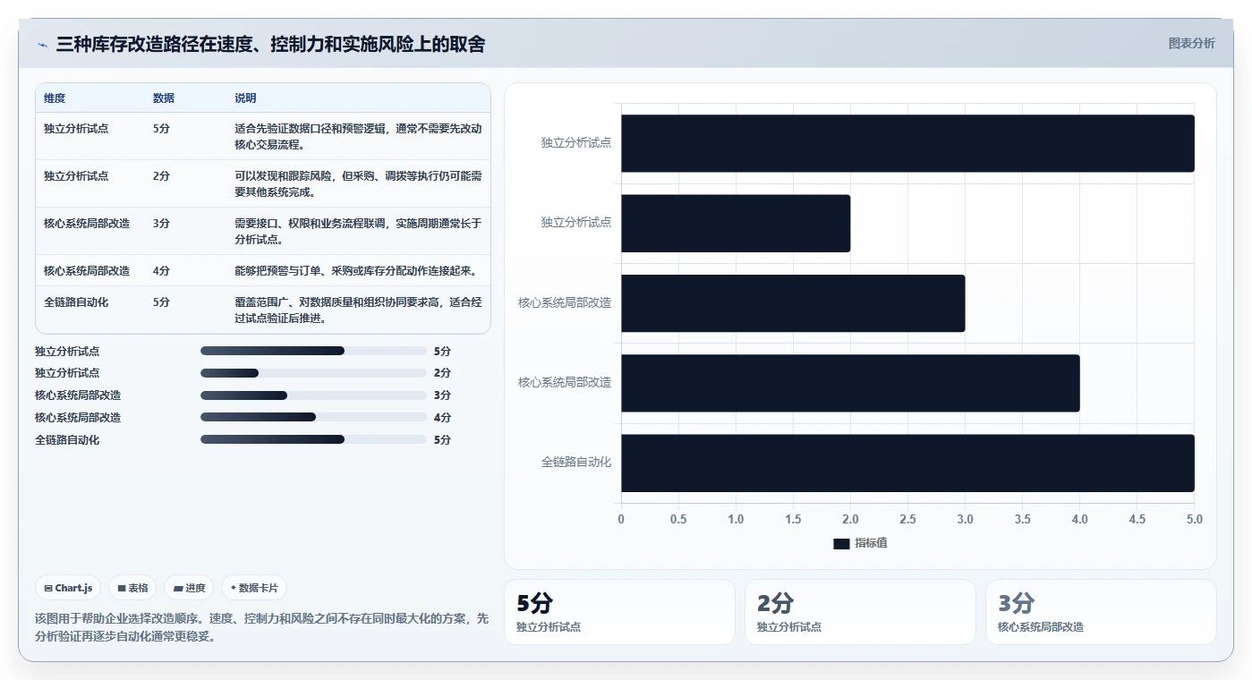Click the 4分 cell in the table

click(x=161, y=271)
